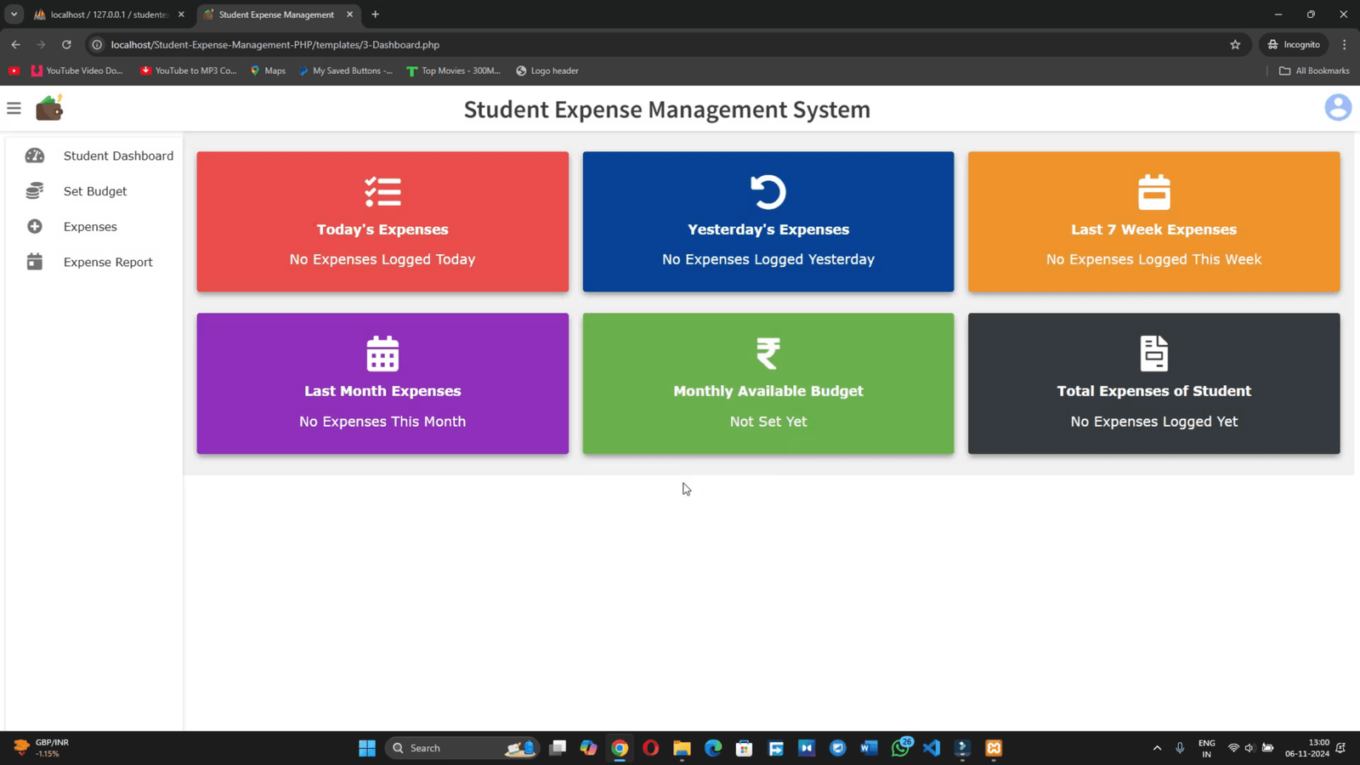The image size is (1360, 765).
Task: Toggle the hamburger sidebar menu
Action: [14, 109]
